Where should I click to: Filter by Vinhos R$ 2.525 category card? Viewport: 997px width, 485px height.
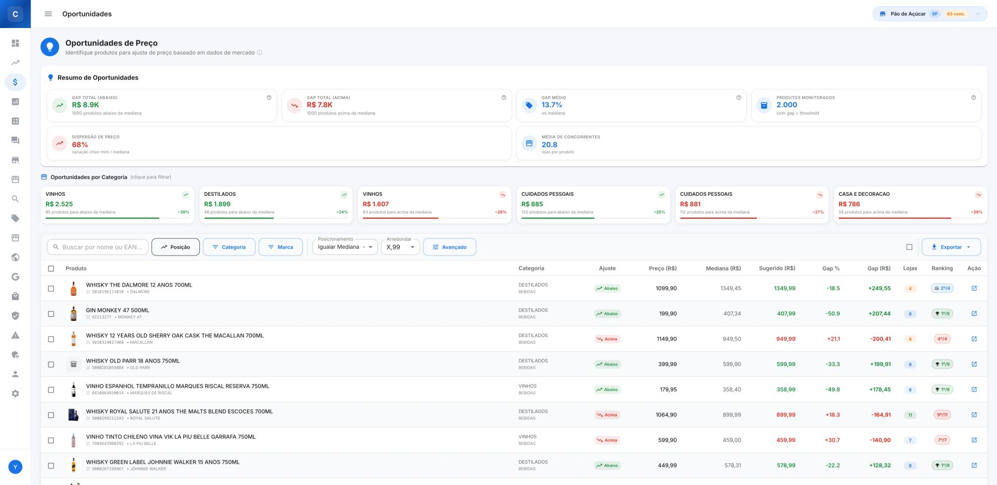point(117,205)
